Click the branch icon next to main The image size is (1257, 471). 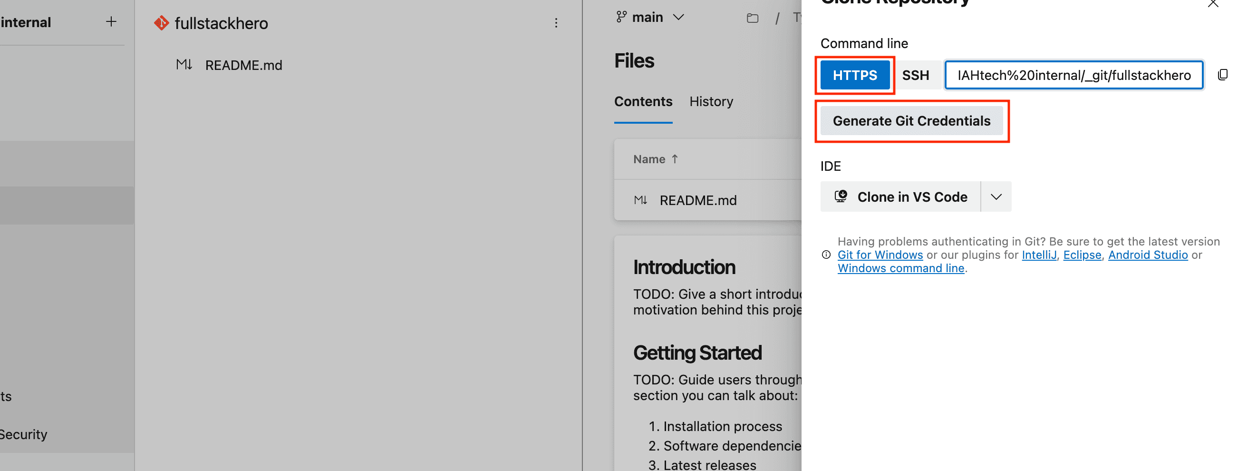click(x=621, y=17)
